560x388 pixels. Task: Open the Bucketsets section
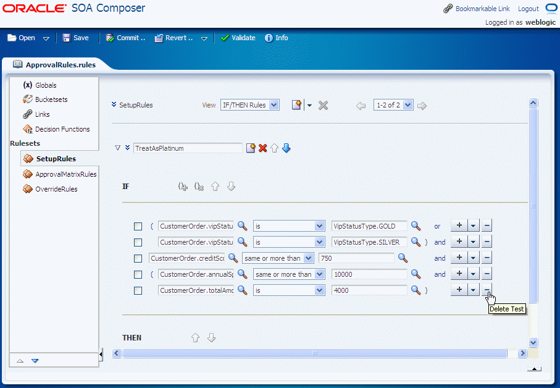pos(45,99)
